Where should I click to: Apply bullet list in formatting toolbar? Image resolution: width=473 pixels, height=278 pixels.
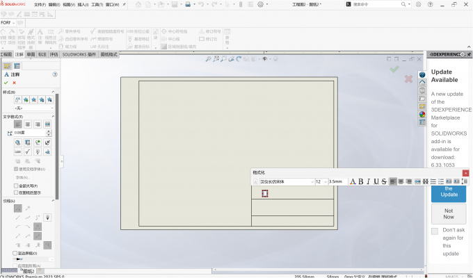coord(433,181)
